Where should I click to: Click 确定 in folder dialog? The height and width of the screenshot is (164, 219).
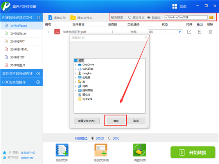116,121
